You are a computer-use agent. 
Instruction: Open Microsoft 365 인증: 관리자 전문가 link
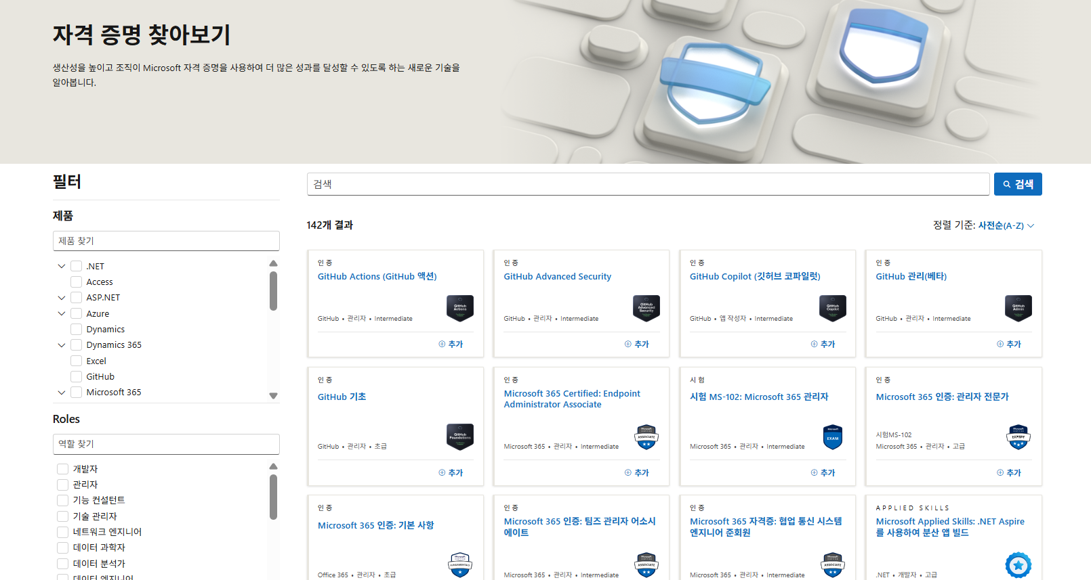point(943,397)
